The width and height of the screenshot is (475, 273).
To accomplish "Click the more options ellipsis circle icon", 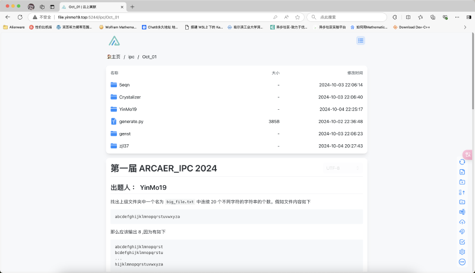I will pos(462,262).
